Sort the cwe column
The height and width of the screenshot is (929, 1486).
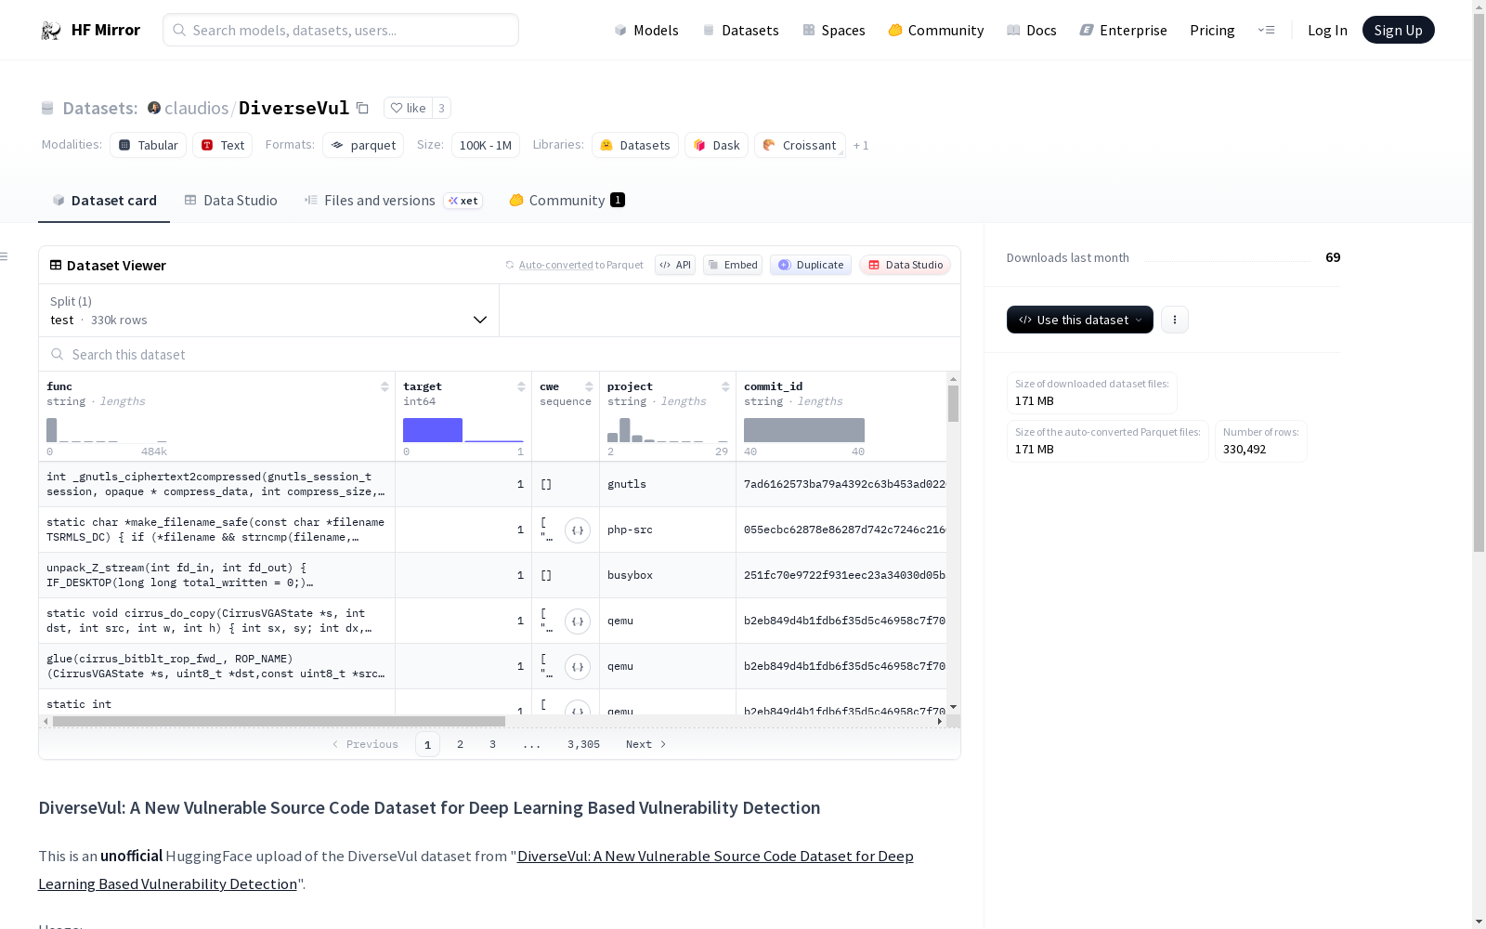pos(589,386)
